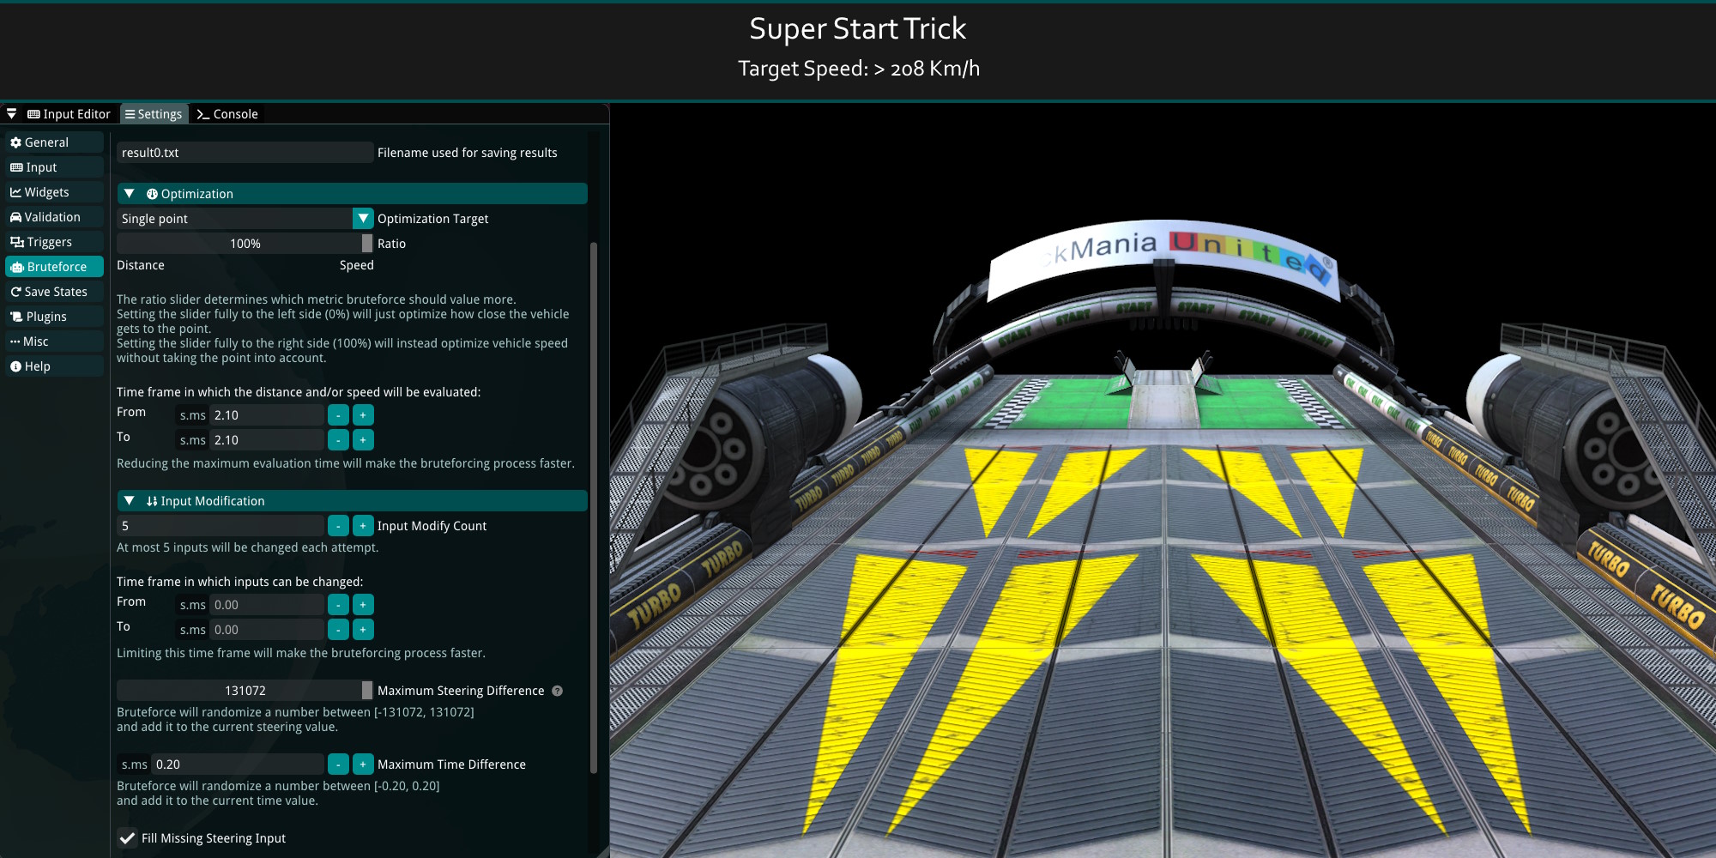Click the robot icon beside Bruteforce
This screenshot has width=1716, height=858.
[16, 267]
